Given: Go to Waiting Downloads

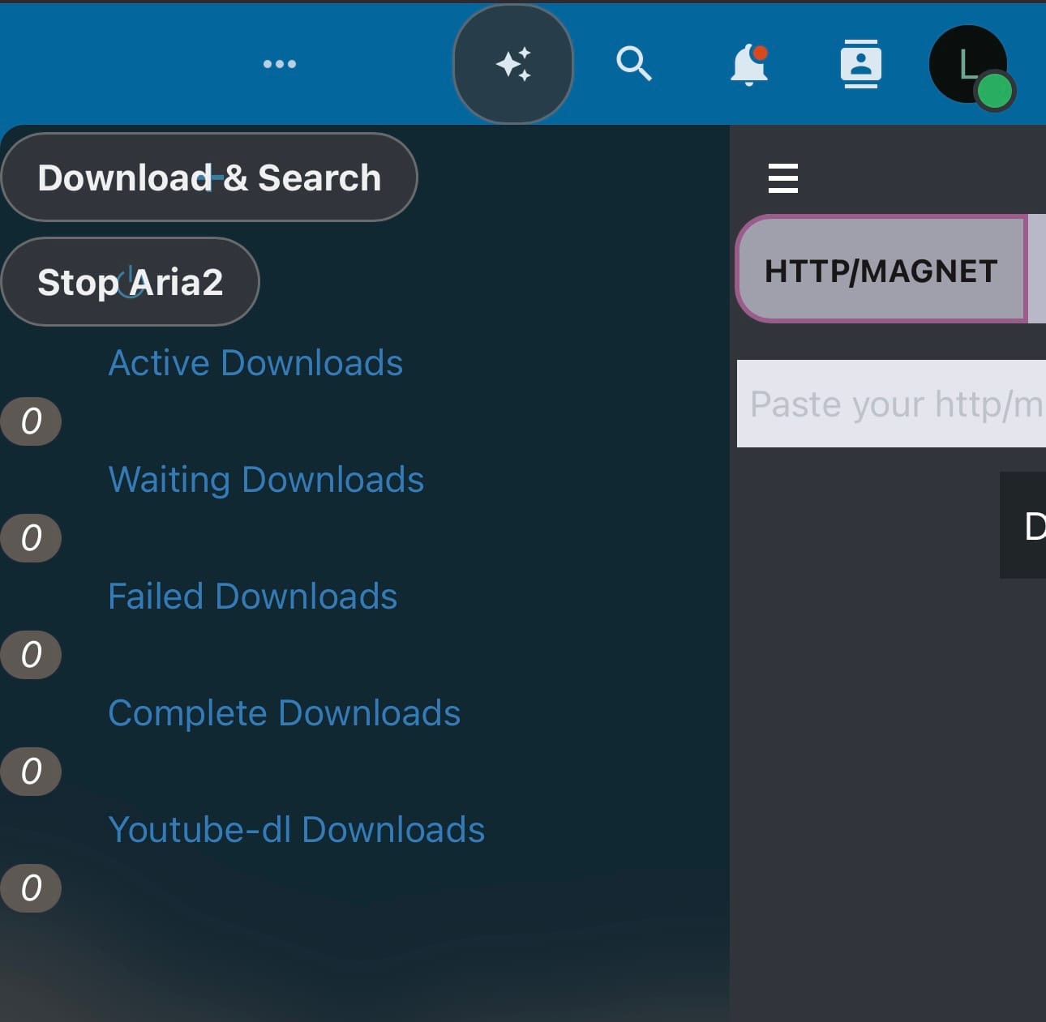Looking at the screenshot, I should 266,480.
